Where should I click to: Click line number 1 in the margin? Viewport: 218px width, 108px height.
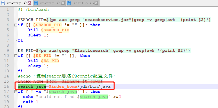click(x=8, y=9)
